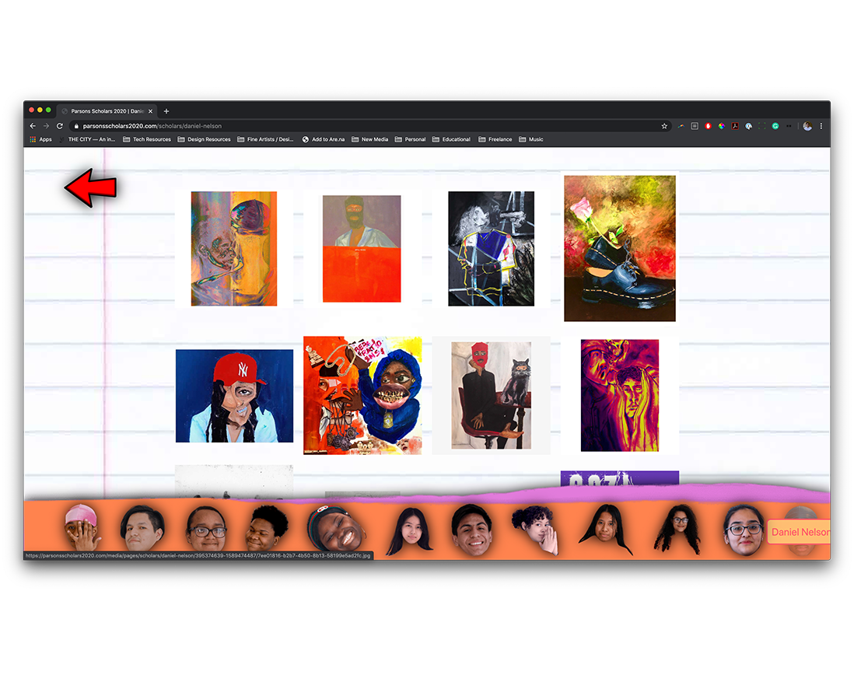Click the site security padlock icon
Image resolution: width=854 pixels, height=675 pixels.
(x=76, y=126)
